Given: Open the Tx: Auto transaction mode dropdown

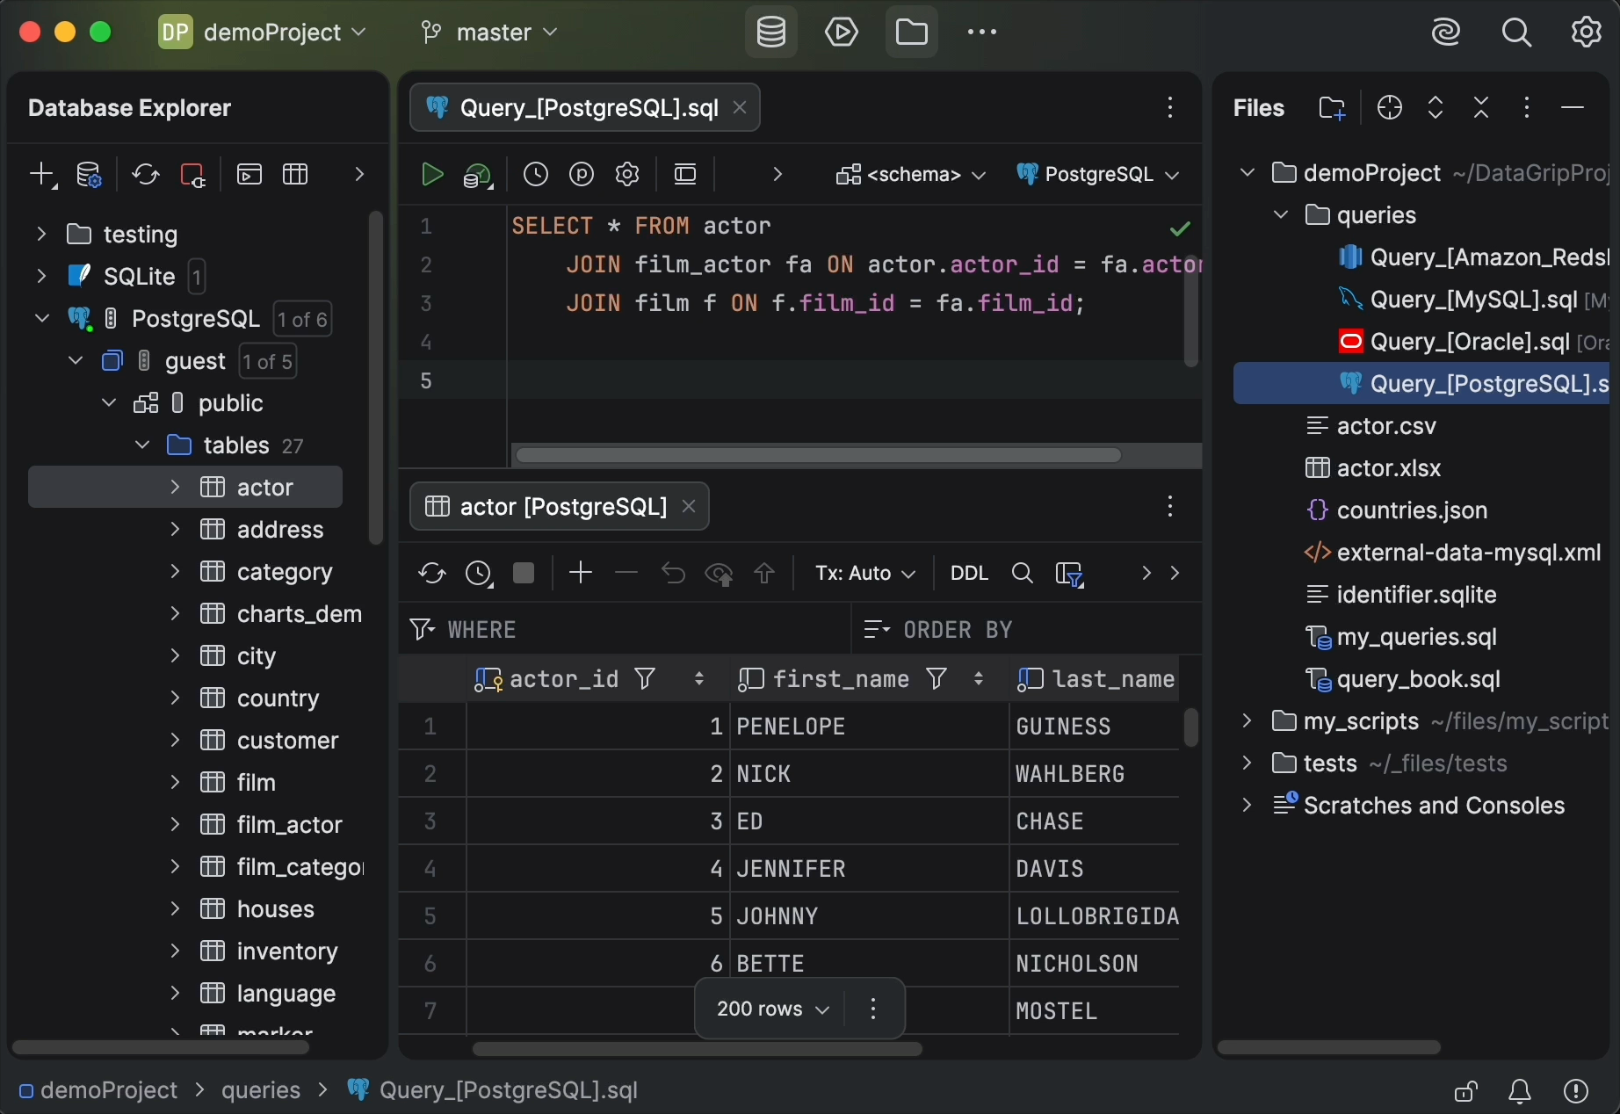Looking at the screenshot, I should tap(864, 573).
